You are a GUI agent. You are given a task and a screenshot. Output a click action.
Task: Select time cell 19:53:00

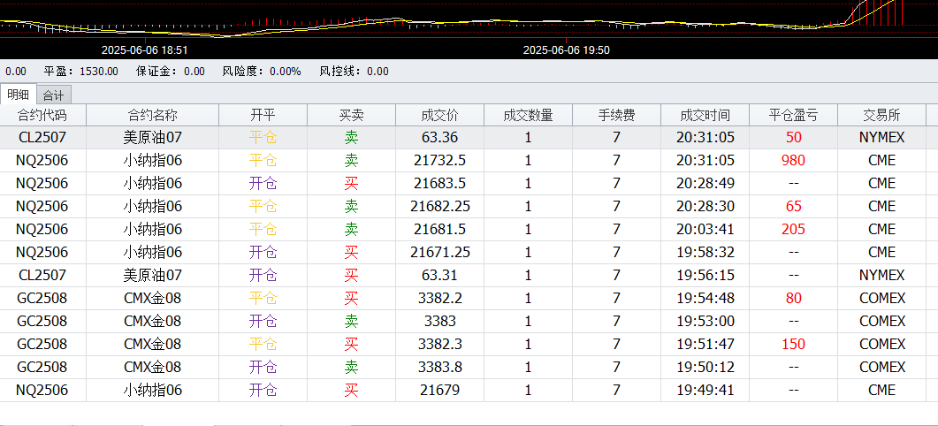coord(705,321)
